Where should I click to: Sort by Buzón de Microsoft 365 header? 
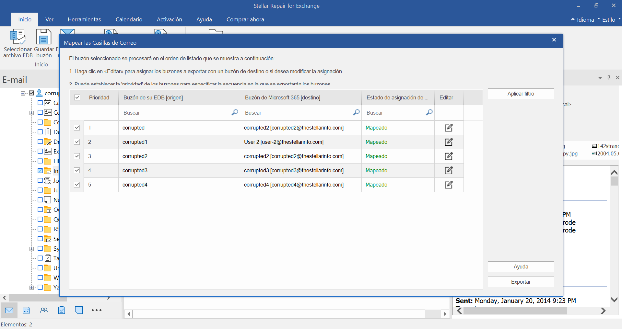coord(301,97)
